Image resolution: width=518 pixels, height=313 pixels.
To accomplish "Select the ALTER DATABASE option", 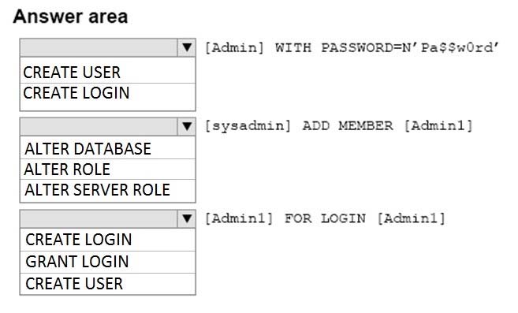I will (108, 149).
